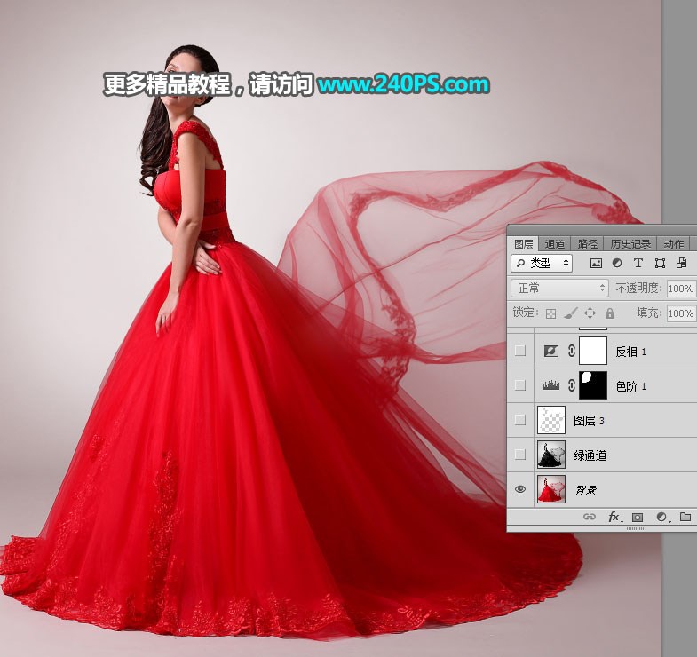
Task: Create a new group folder icon
Action: pos(685,517)
